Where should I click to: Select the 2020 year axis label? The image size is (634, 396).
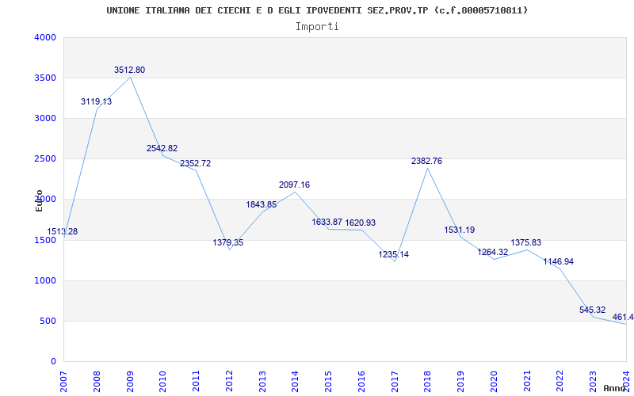pyautogui.click(x=494, y=382)
